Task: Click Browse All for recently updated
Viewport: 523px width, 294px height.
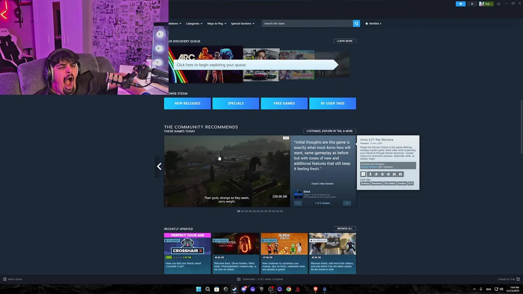Action: [x=345, y=229]
